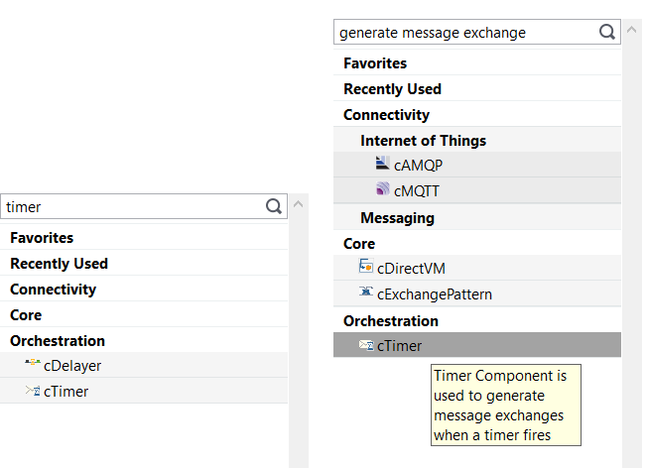The height and width of the screenshot is (468, 648).
Task: Open Recently Used in right palette
Action: click(392, 89)
